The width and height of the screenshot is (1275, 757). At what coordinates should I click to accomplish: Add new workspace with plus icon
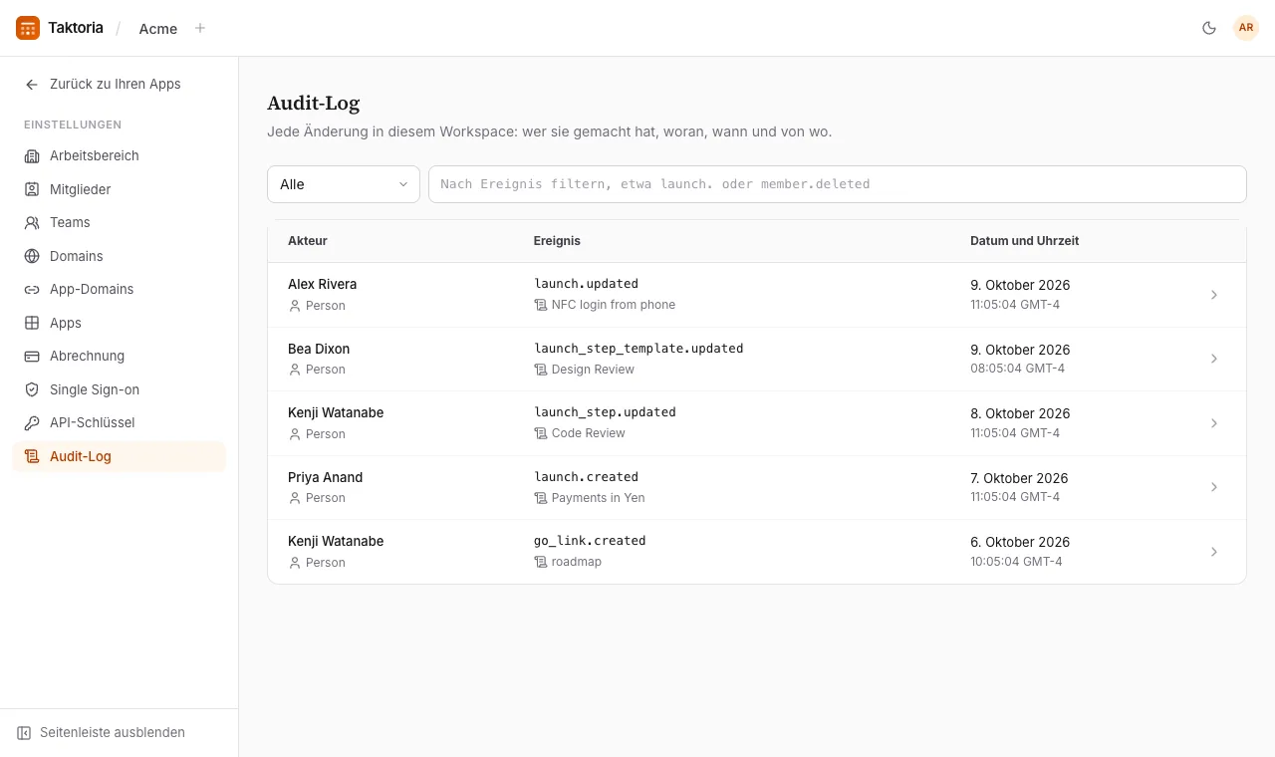click(200, 28)
